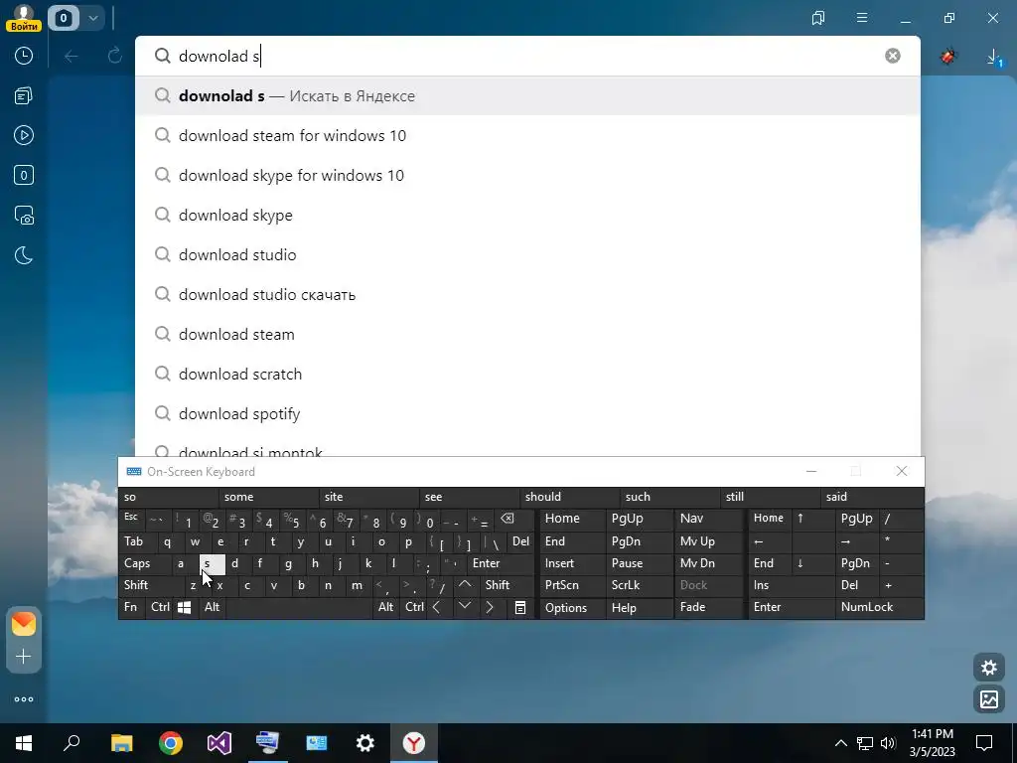Toggle dark mode moon icon in sidebar

tap(24, 255)
